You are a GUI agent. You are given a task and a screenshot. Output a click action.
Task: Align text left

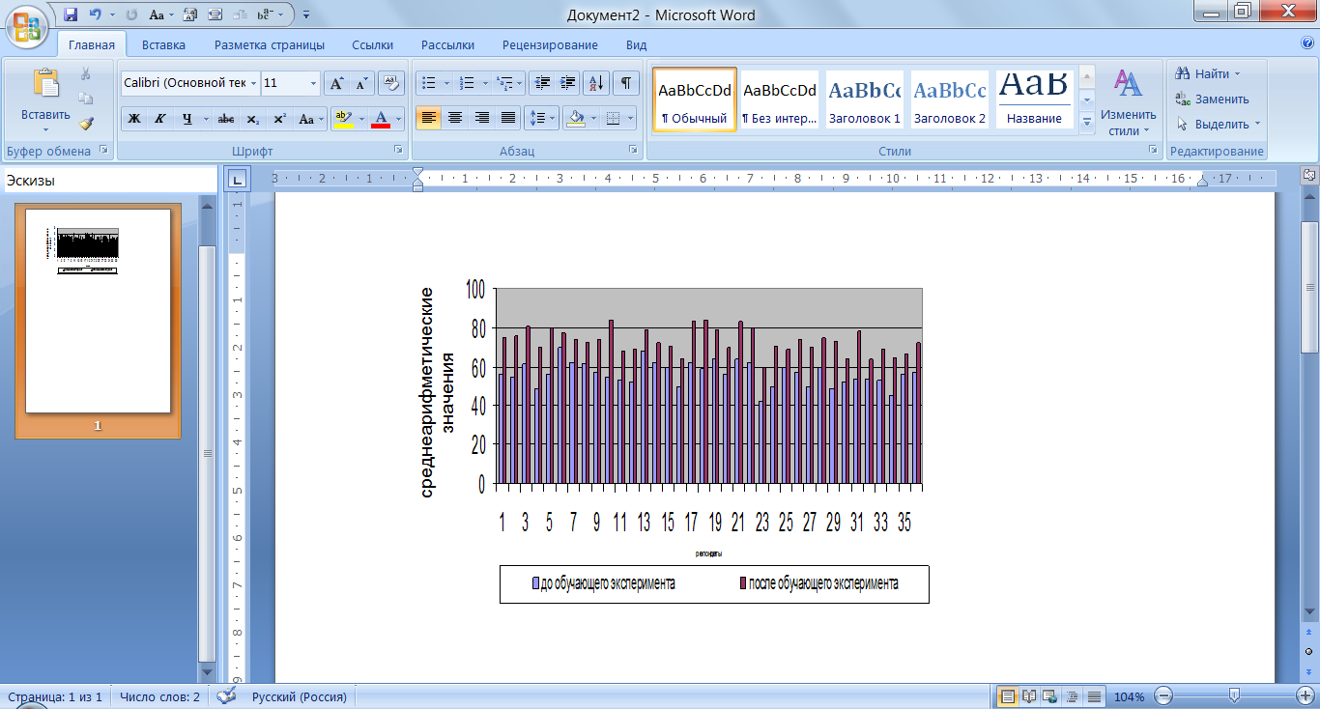tap(429, 119)
